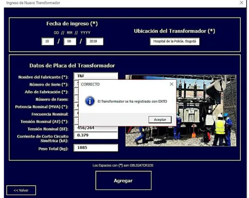The width and height of the screenshot is (249, 198).
Task: Click the CORRECTO dialog title
Action: click(x=90, y=84)
